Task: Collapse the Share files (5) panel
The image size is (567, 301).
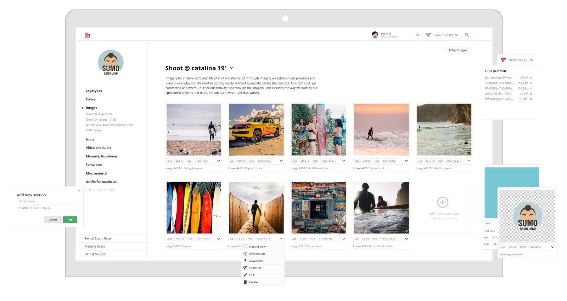Action: (x=531, y=60)
